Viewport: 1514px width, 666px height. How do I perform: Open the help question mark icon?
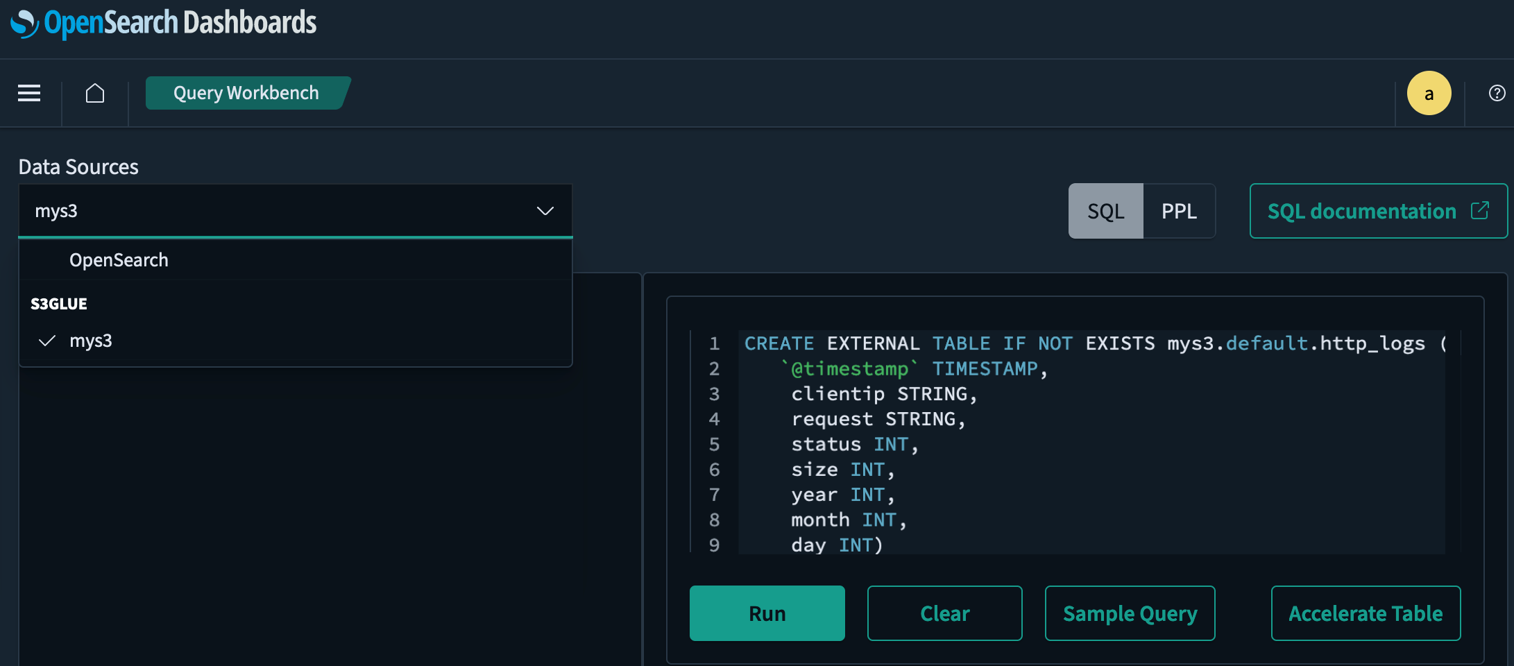click(1497, 93)
